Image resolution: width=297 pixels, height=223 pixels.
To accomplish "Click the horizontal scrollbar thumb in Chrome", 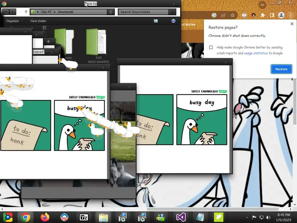I will 213,209.
